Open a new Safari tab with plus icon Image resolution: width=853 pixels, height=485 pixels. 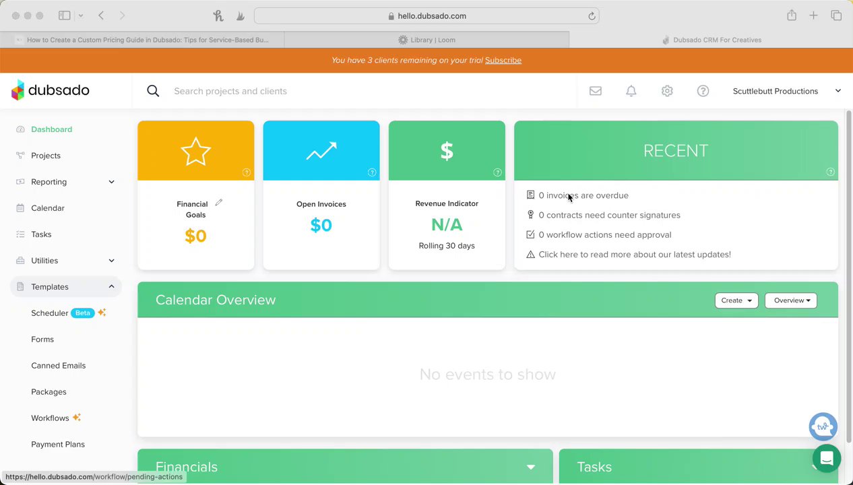pos(814,15)
